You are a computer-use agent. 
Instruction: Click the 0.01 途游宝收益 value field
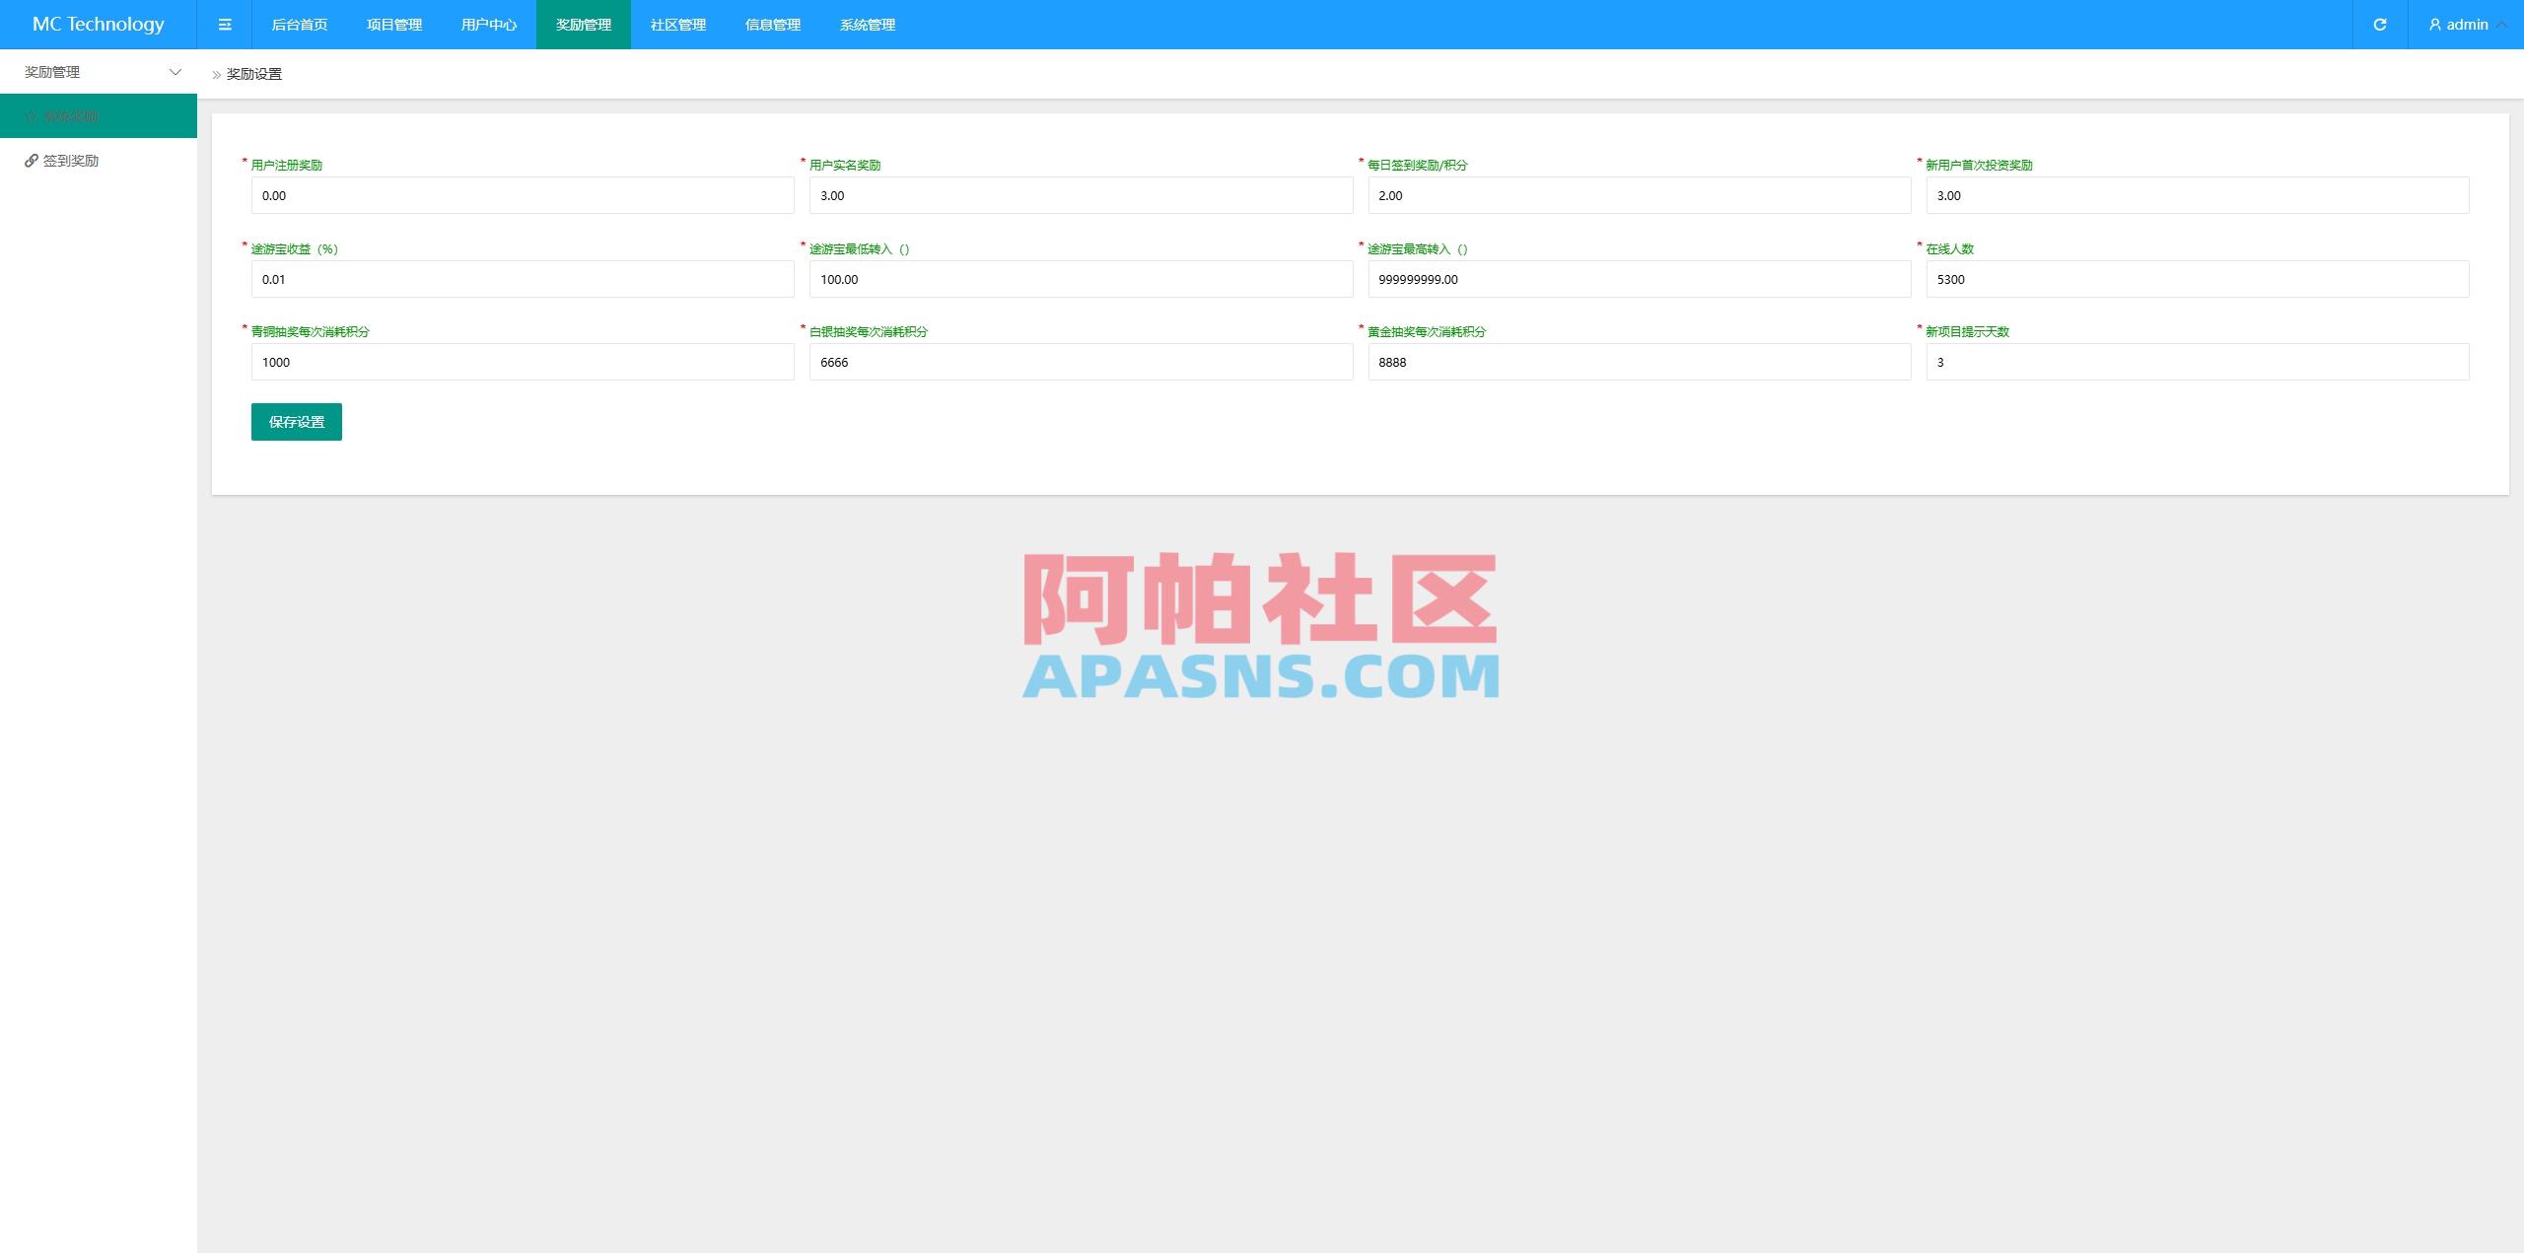pyautogui.click(x=523, y=279)
